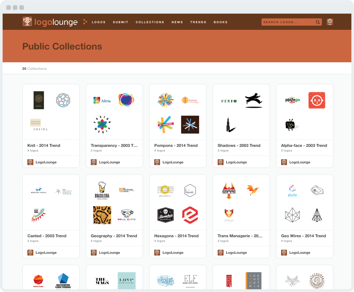Click the orange dots icon beside logolounge wordmark
This screenshot has width=354, height=292.
[x=85, y=22]
